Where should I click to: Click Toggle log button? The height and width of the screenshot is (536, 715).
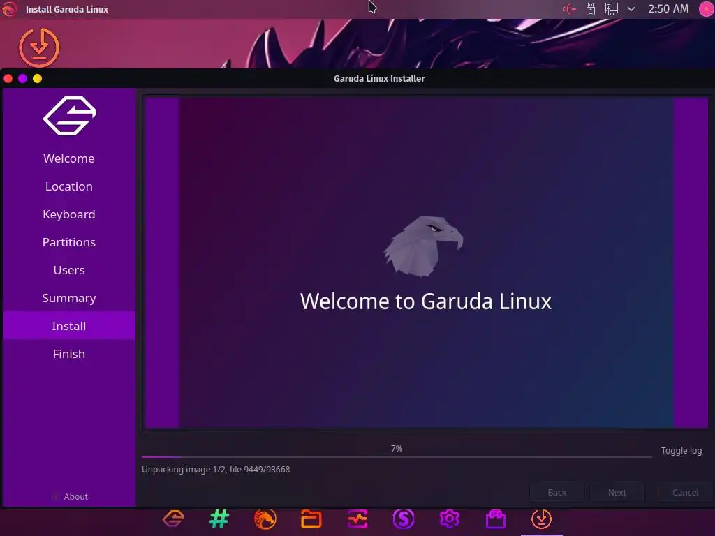click(681, 450)
